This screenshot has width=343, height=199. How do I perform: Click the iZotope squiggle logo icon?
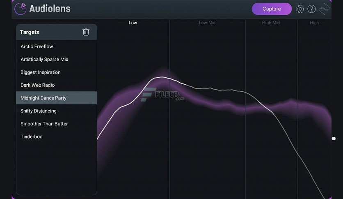[x=324, y=9]
